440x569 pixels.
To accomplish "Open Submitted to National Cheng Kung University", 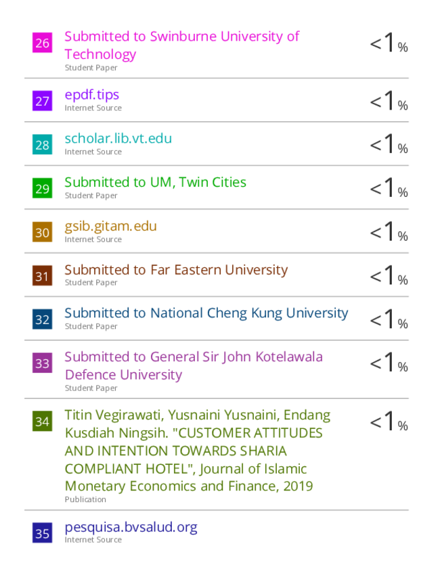I will pyautogui.click(x=206, y=313).
